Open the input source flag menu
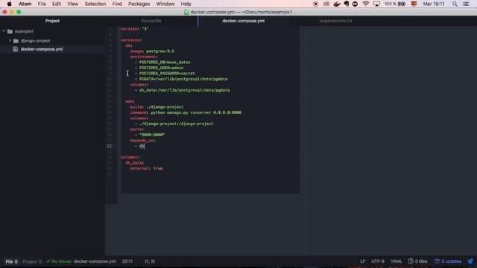The width and height of the screenshot is (477, 268). (414, 4)
